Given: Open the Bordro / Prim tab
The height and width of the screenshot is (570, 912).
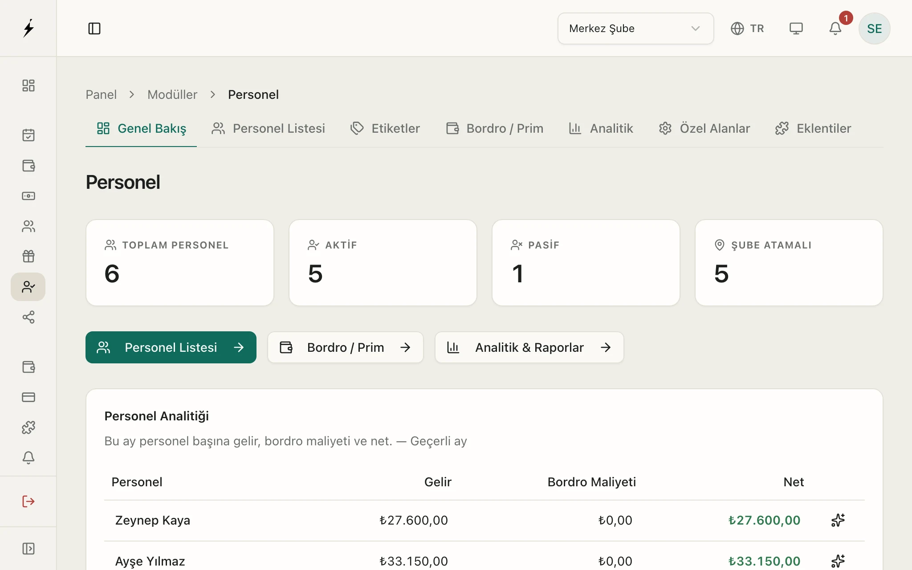Looking at the screenshot, I should (495, 128).
